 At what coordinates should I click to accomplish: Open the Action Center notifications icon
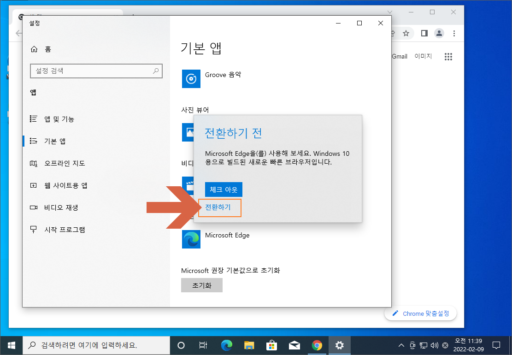coord(496,345)
